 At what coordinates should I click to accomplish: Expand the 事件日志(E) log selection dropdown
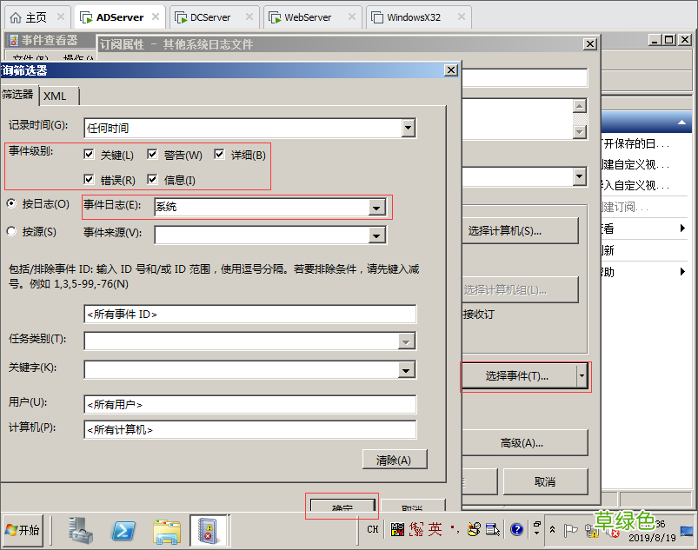[376, 208]
